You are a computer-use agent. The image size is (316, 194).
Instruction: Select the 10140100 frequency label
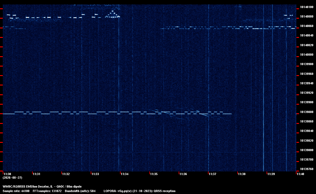307,7
